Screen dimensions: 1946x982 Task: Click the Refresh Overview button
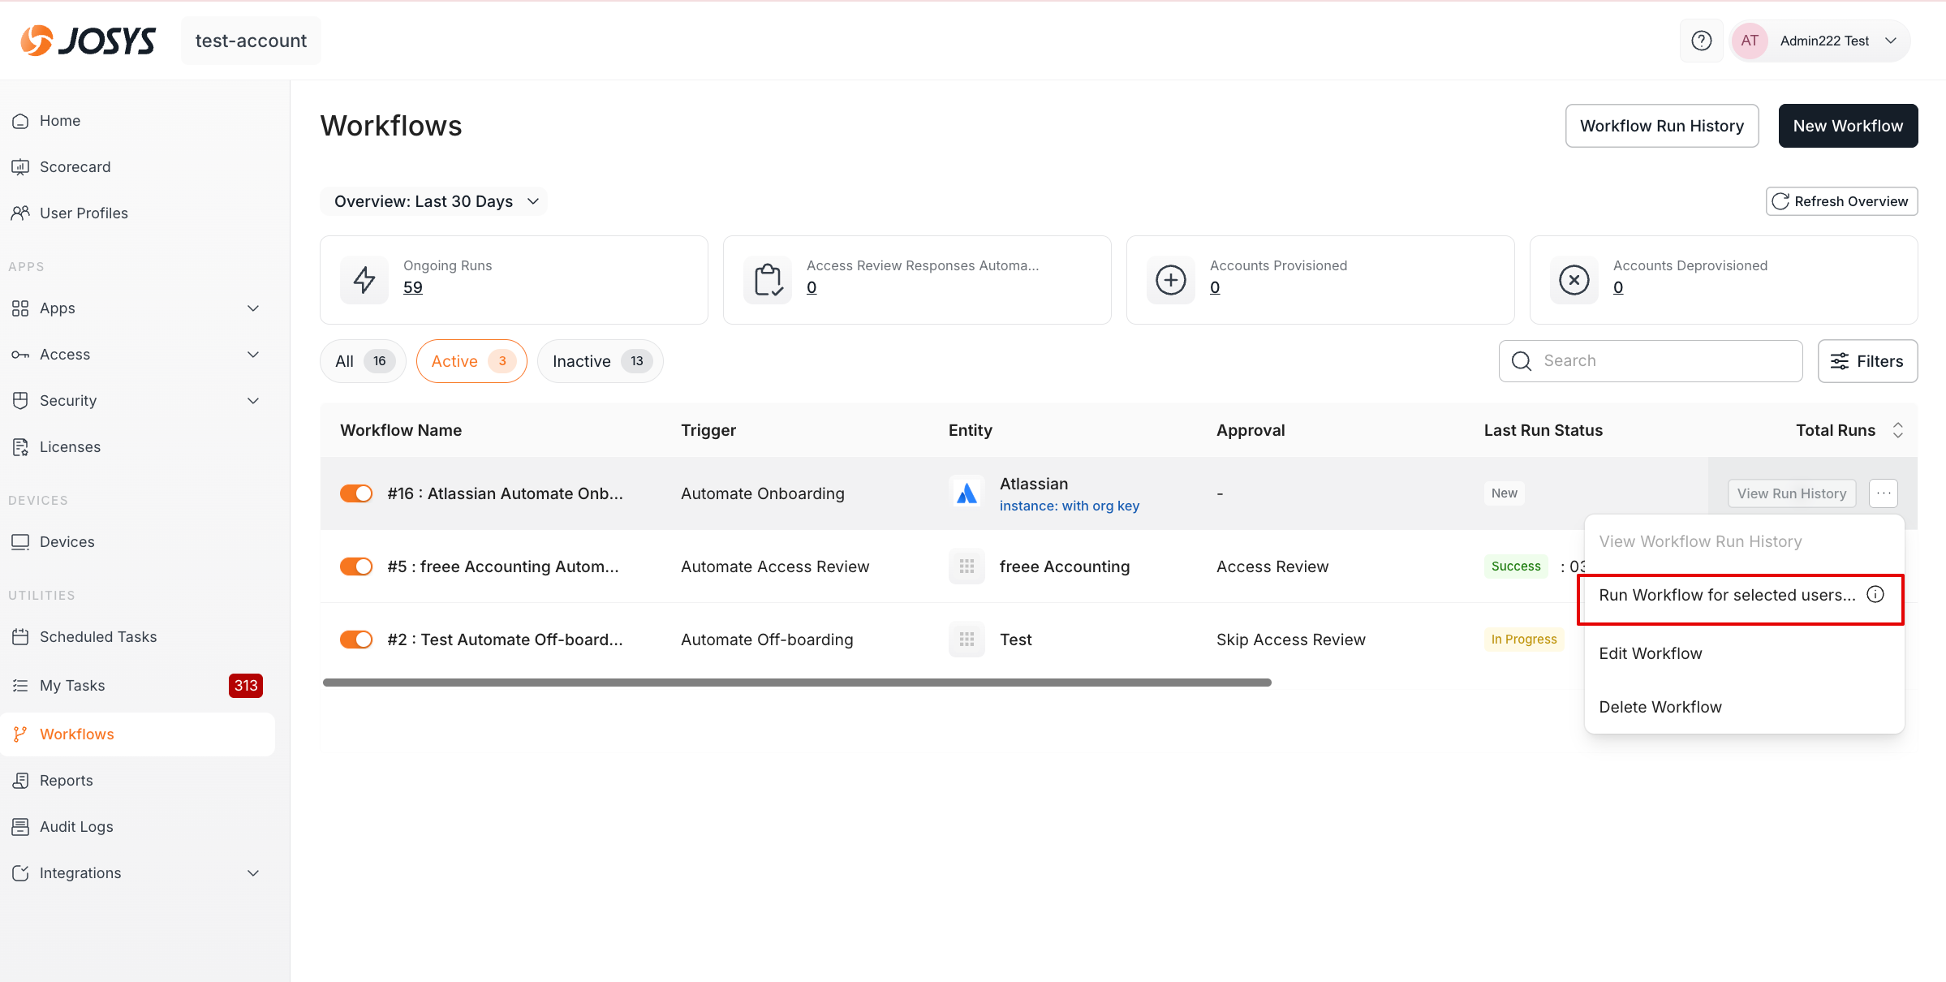pyautogui.click(x=1841, y=201)
